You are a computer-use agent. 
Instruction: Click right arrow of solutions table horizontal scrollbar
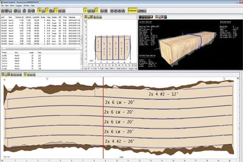(79, 48)
